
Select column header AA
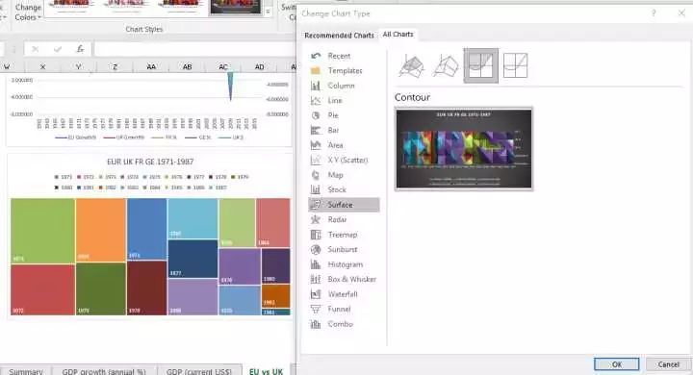tap(151, 66)
